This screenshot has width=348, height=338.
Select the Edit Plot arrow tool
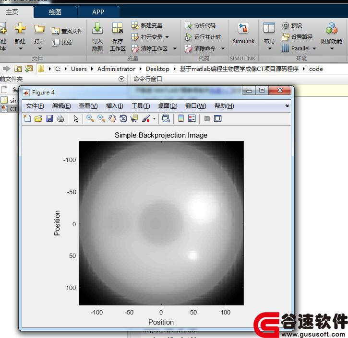[76, 118]
